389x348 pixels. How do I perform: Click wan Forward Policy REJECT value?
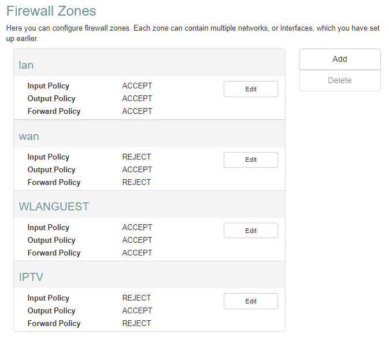point(136,182)
